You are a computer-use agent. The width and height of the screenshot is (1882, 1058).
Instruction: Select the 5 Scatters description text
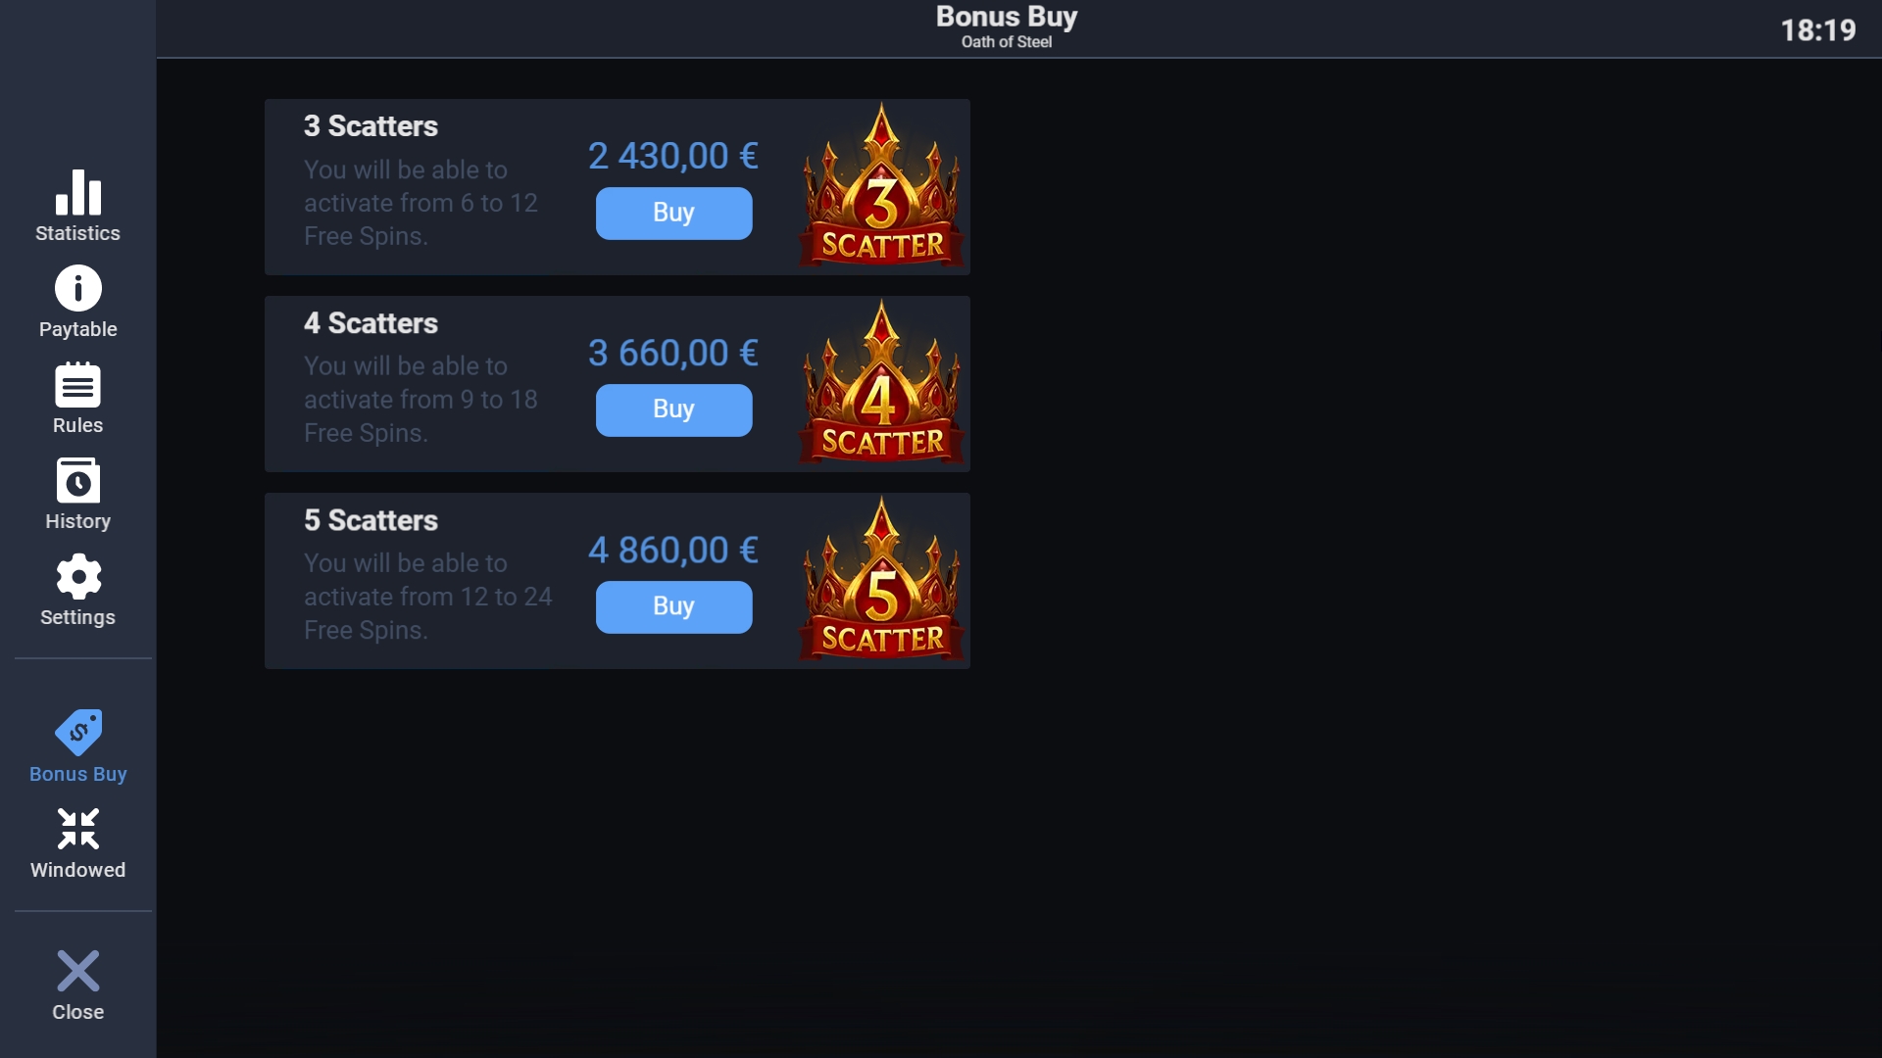(x=428, y=597)
